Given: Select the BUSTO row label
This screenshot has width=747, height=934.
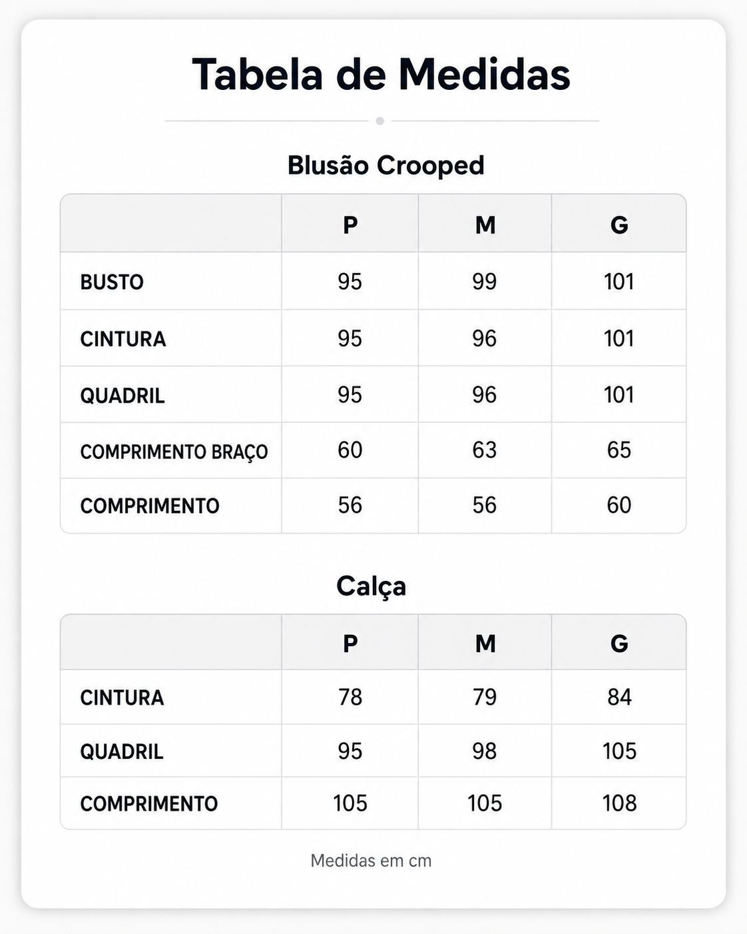Looking at the screenshot, I should pyautogui.click(x=112, y=282).
